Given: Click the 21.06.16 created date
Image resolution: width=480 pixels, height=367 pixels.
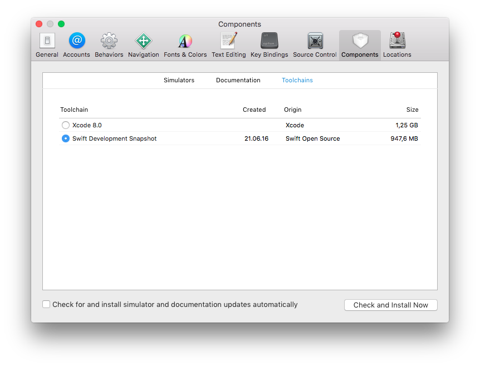Looking at the screenshot, I should (256, 138).
